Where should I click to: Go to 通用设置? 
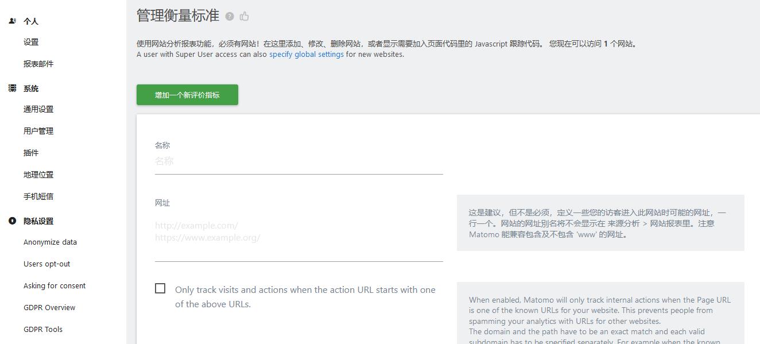click(x=38, y=109)
